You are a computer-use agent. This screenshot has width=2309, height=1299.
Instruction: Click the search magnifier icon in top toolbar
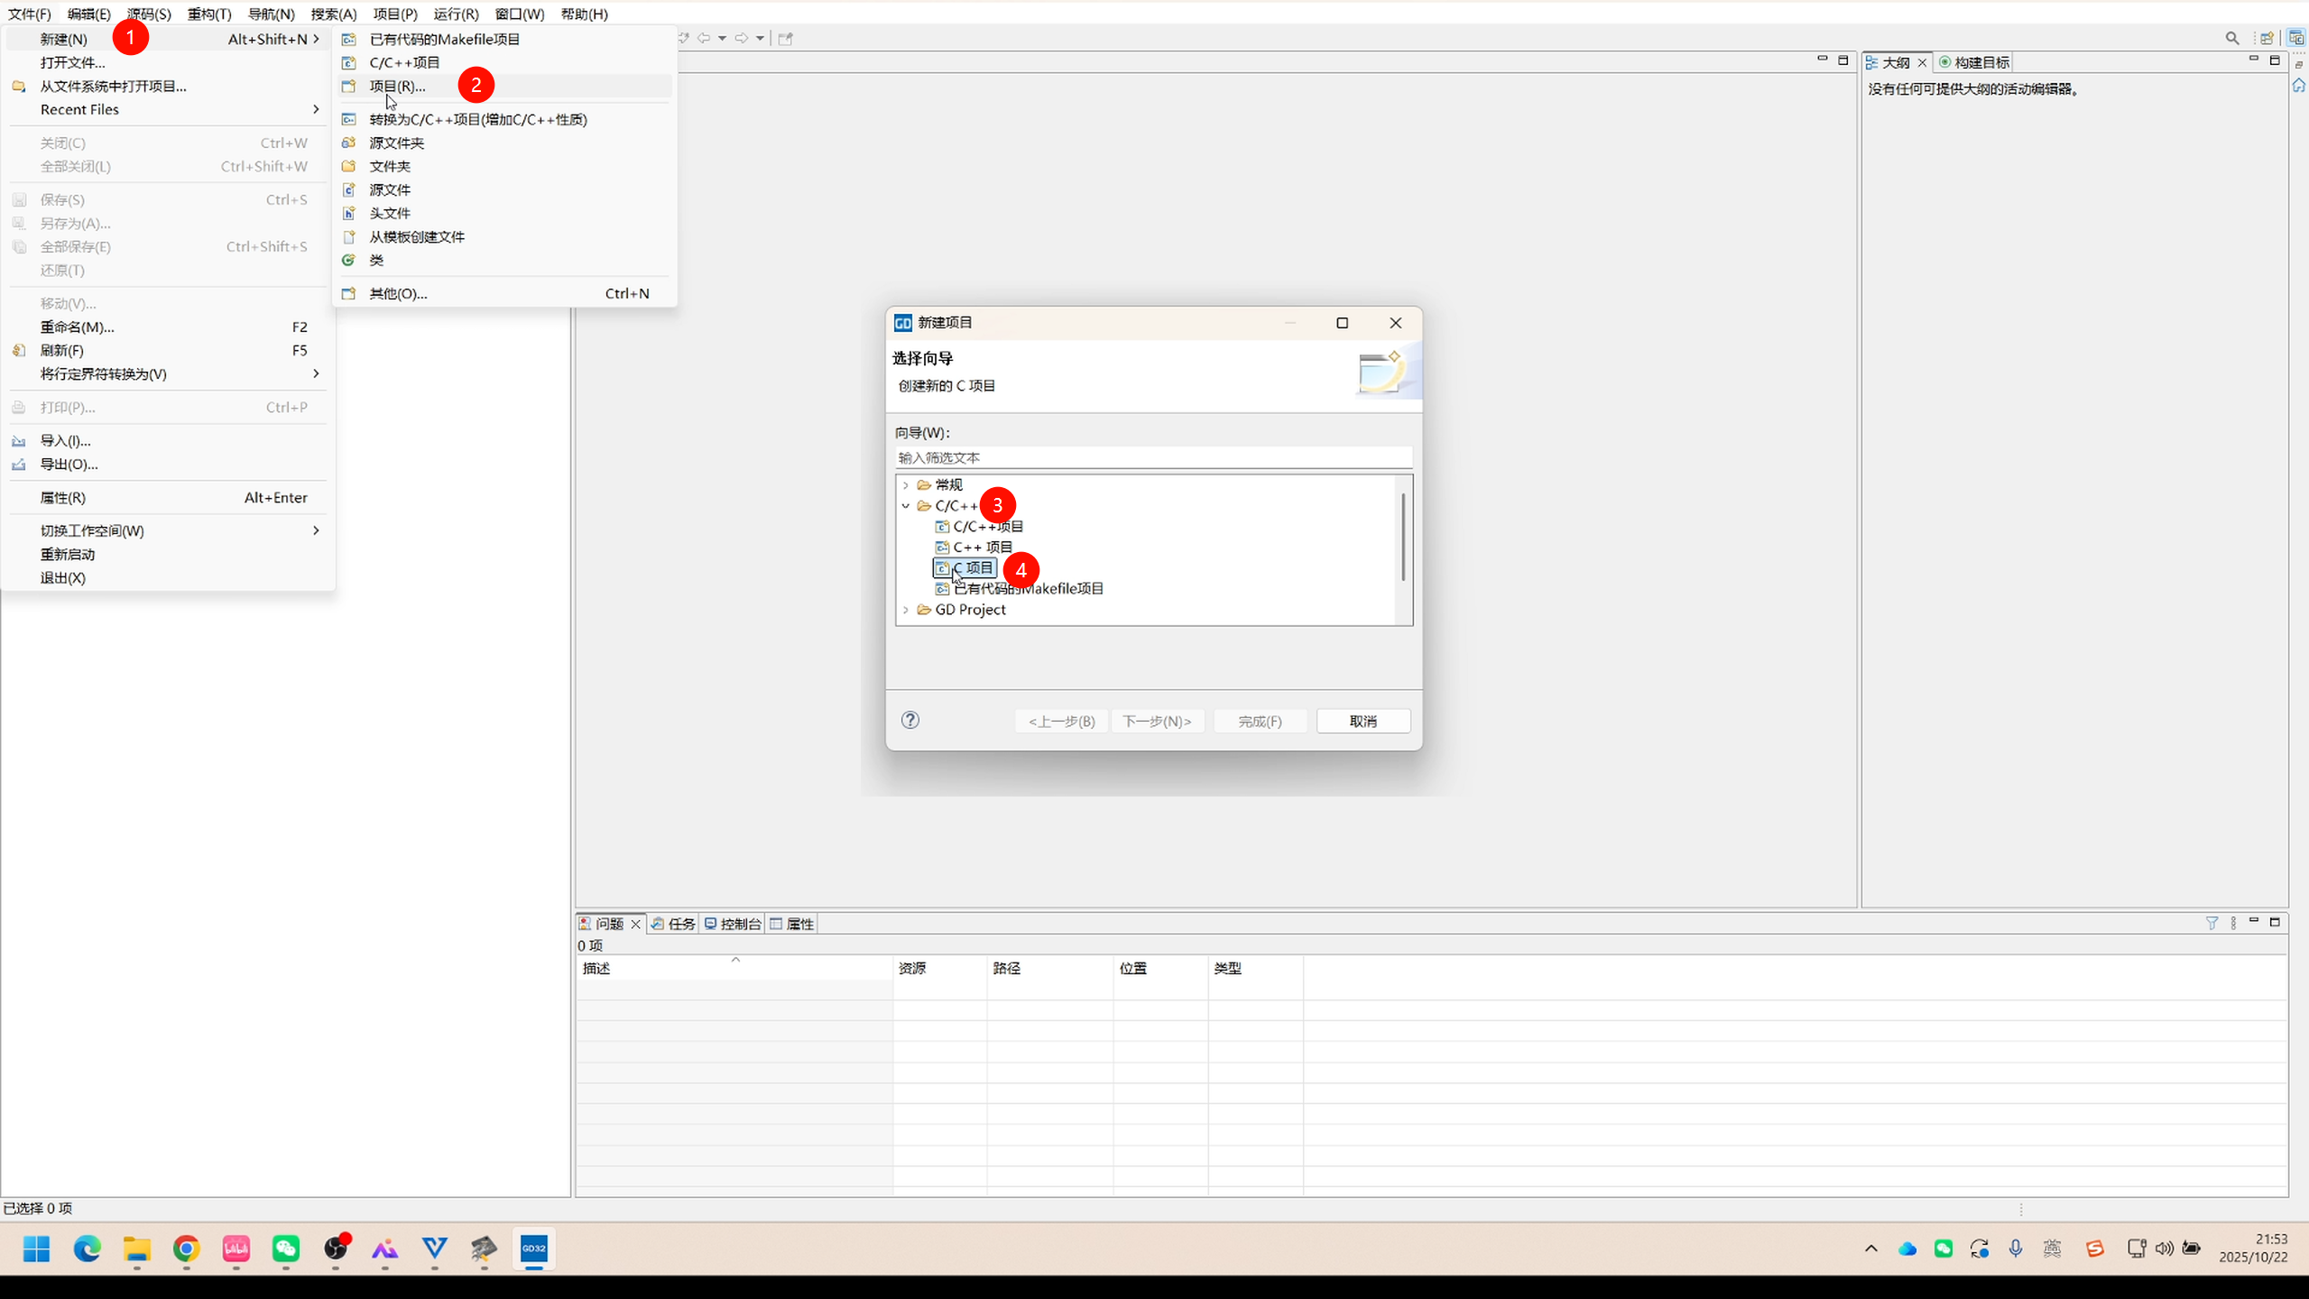[x=2231, y=38]
